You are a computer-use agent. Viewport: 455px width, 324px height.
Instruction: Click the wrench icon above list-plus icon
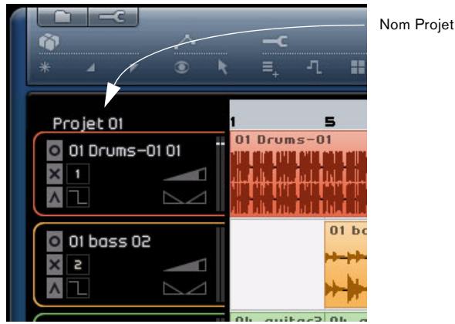[275, 41]
